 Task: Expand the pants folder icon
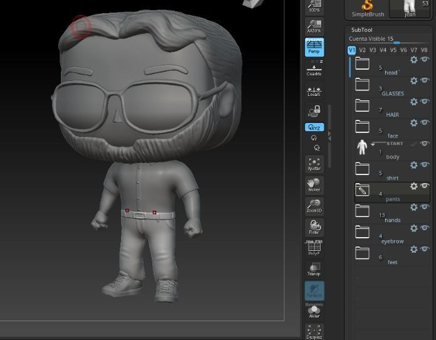362,190
